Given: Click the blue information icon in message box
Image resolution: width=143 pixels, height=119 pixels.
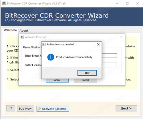Looking at the screenshot, I should click(51, 57).
